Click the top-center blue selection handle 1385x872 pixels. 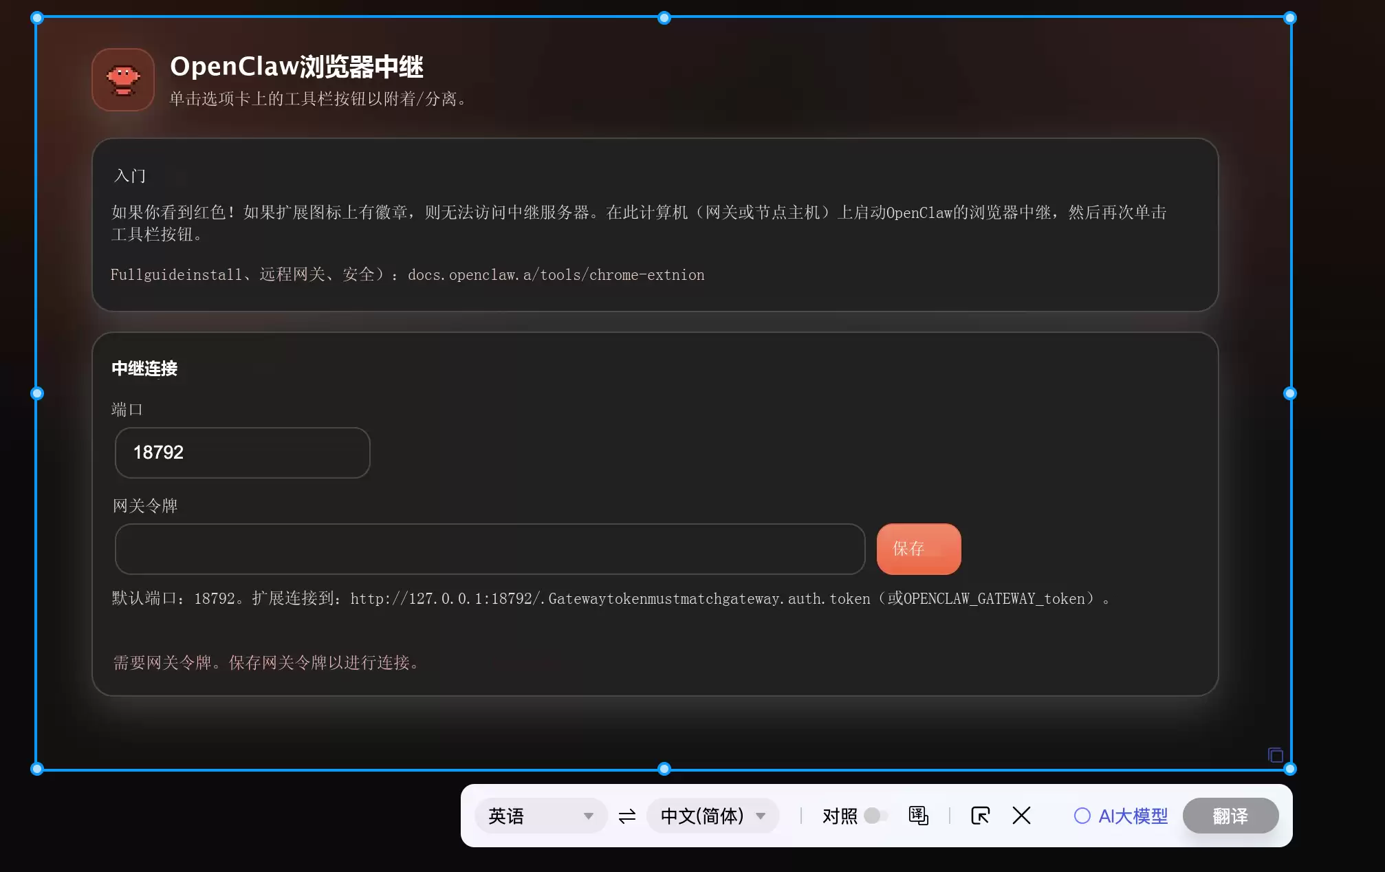coord(663,18)
